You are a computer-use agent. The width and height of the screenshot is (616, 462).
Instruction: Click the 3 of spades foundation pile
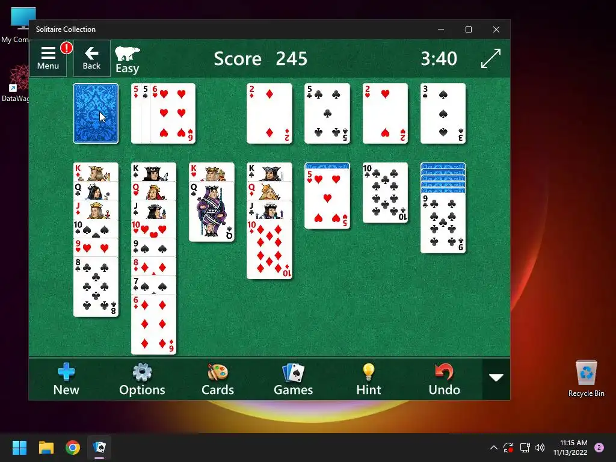click(443, 113)
